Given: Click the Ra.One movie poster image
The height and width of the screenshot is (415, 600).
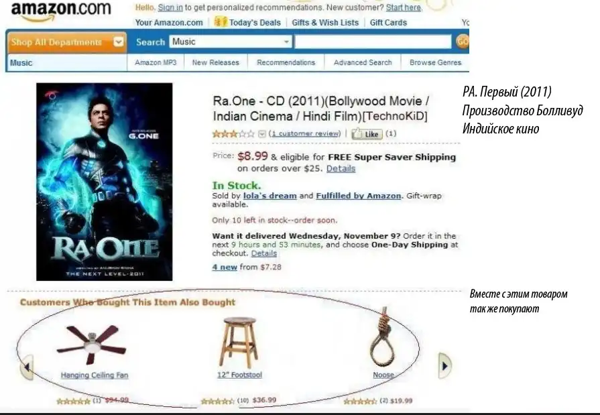Looking at the screenshot, I should pos(105,182).
